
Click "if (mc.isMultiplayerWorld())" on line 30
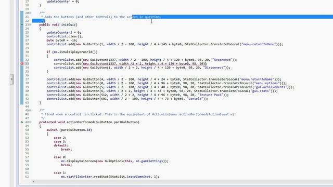[72, 52]
